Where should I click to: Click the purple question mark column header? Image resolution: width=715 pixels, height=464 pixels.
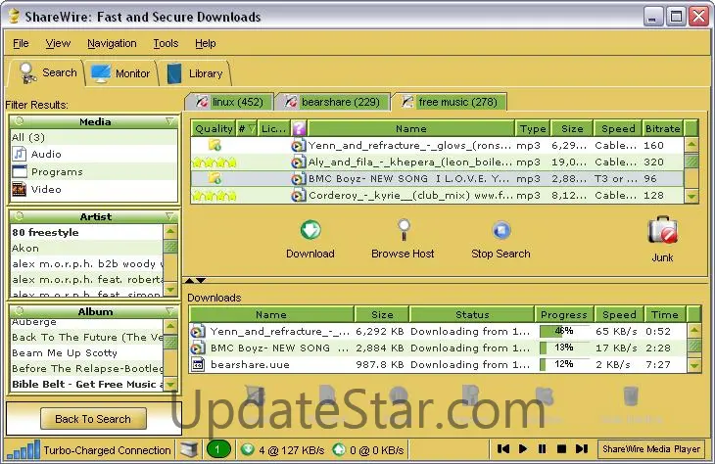point(299,128)
